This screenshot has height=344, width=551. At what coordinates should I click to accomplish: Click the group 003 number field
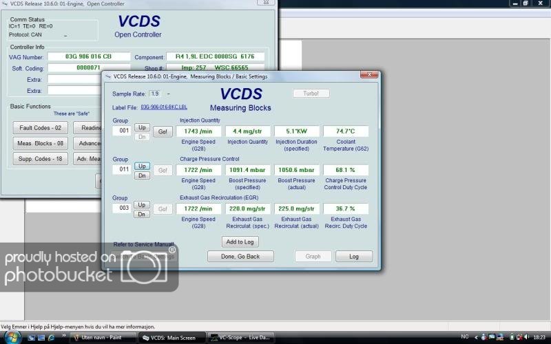(121, 208)
